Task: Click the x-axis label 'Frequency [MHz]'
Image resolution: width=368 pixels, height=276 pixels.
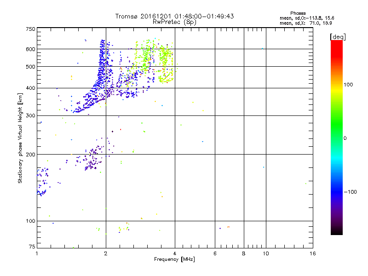Action: [174, 259]
